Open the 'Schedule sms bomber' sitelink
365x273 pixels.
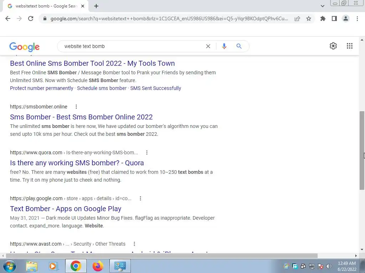[102, 88]
